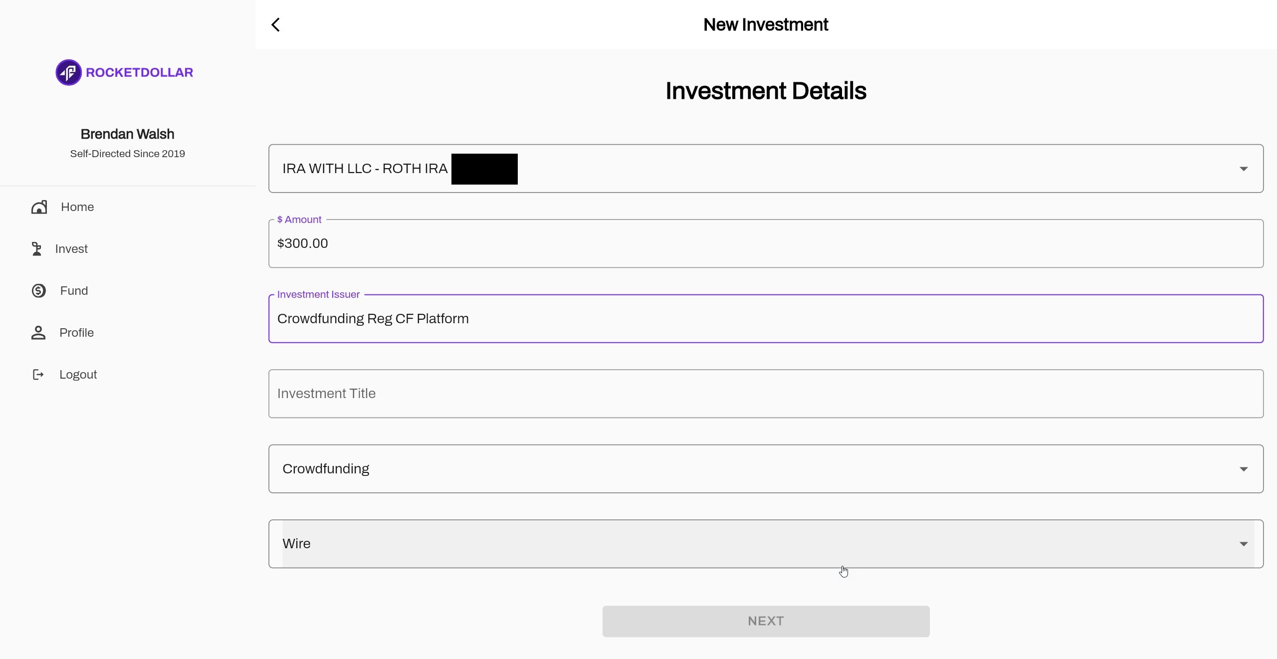The height and width of the screenshot is (659, 1277).
Task: Select Fund from the sidebar
Action: pos(74,291)
